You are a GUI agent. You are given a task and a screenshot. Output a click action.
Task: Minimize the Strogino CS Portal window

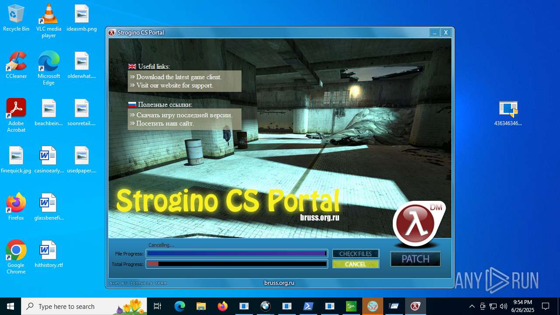[434, 32]
